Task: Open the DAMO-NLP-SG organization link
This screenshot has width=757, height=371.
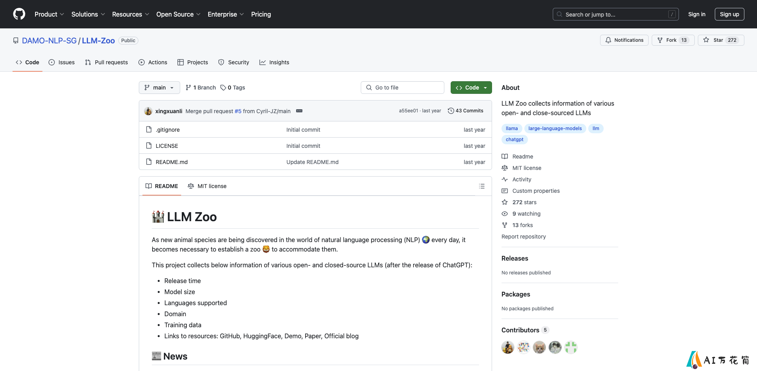Action: (x=49, y=41)
